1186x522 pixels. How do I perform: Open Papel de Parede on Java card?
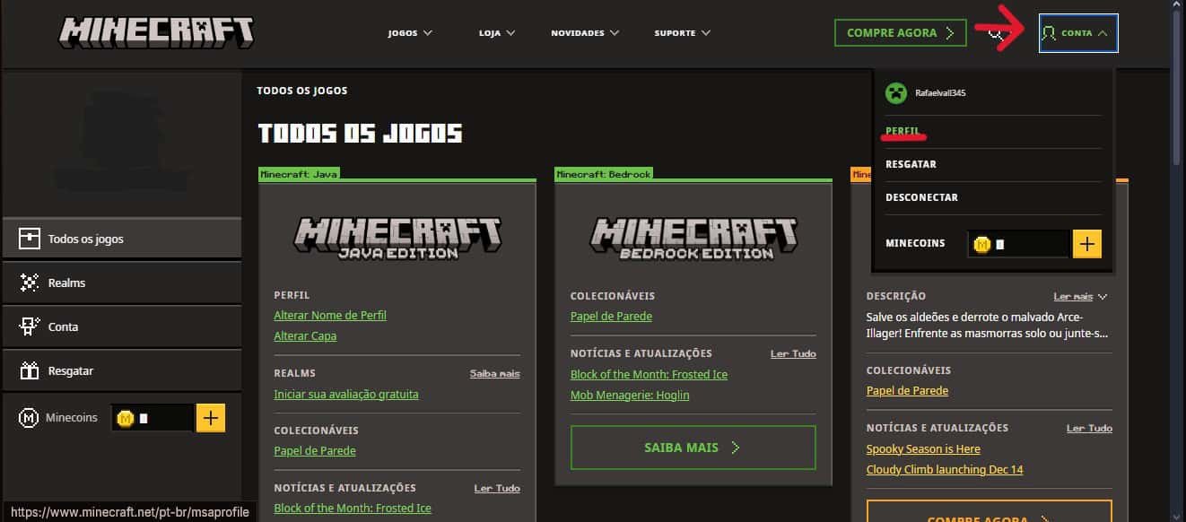315,451
